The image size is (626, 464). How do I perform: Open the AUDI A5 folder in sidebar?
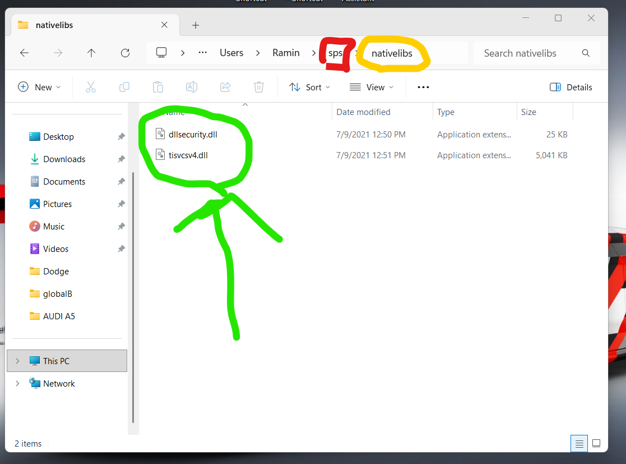[x=59, y=316]
